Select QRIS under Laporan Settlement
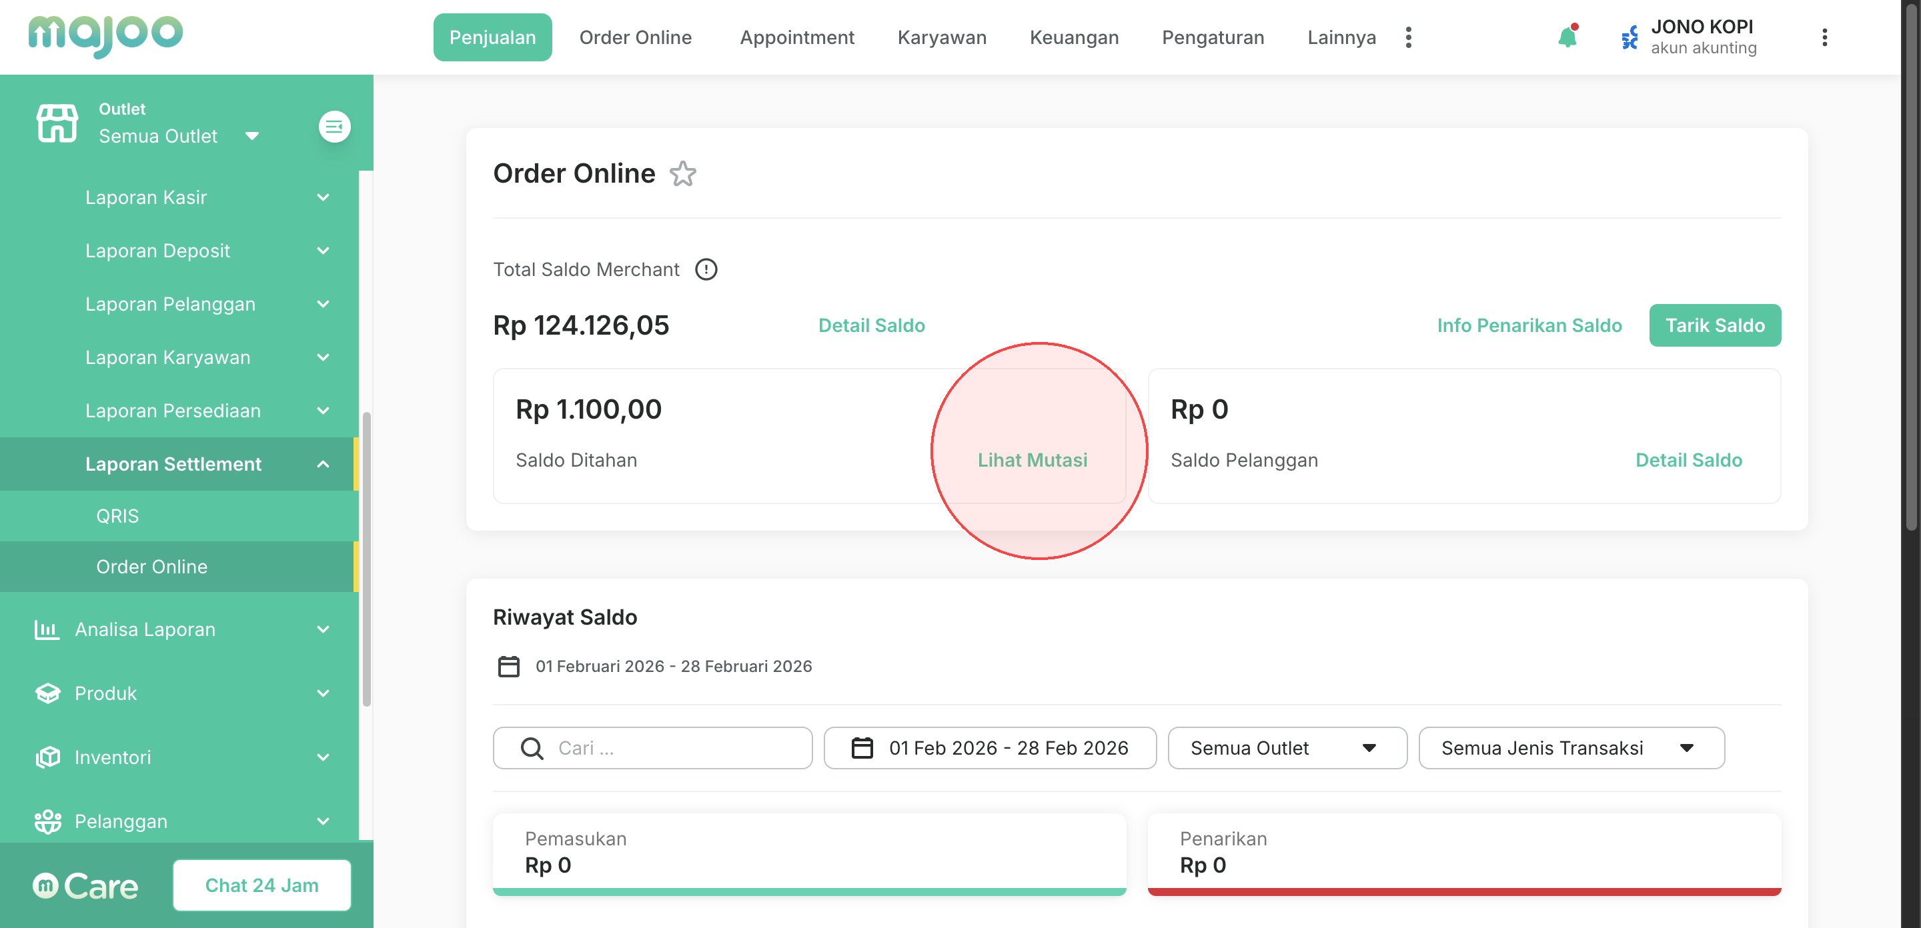1921x928 pixels. pos(117,516)
